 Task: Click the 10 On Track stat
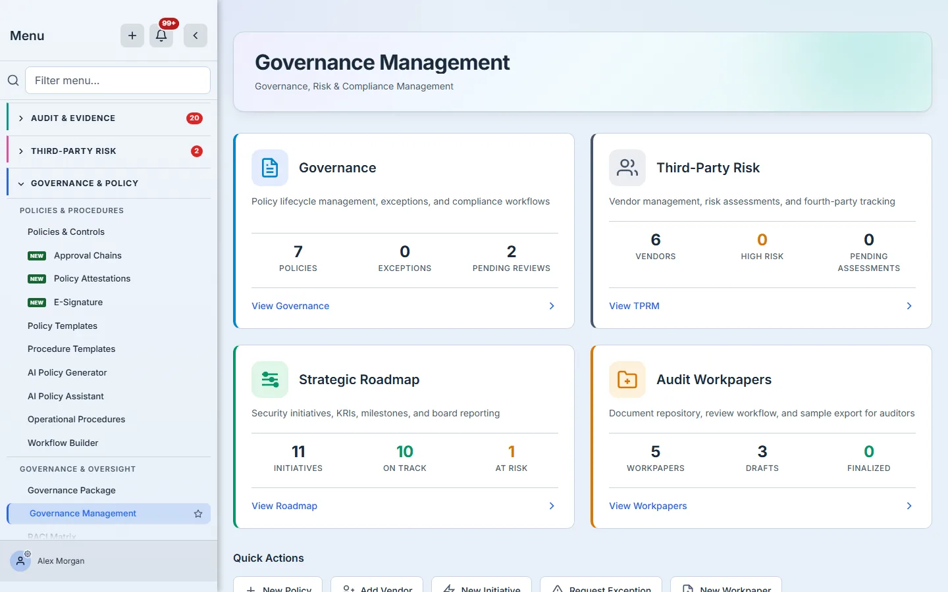click(405, 458)
